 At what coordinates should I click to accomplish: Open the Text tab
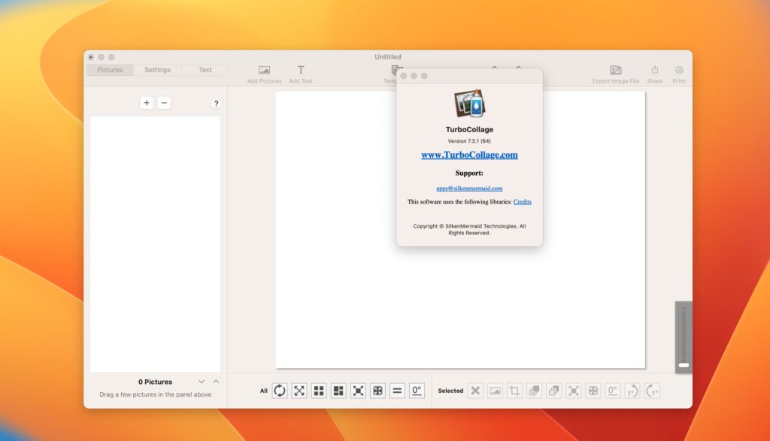[x=205, y=69]
